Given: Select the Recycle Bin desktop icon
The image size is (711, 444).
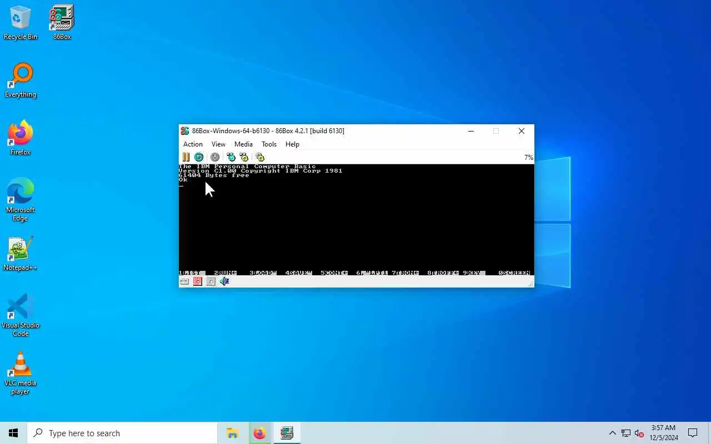Looking at the screenshot, I should 21,23.
